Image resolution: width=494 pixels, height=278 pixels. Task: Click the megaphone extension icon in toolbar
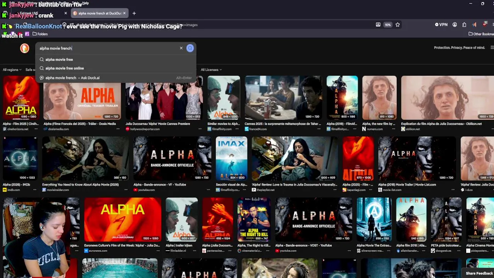[x=474, y=25]
